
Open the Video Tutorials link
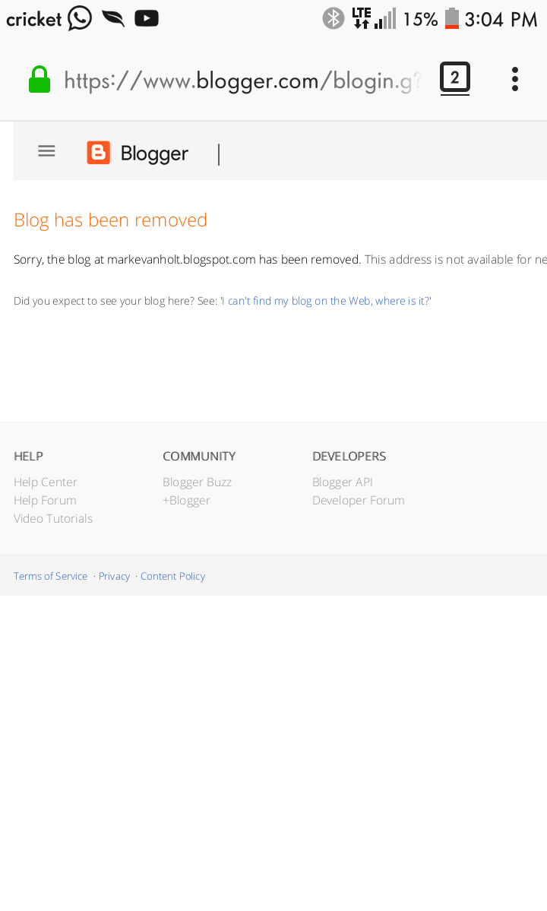tap(53, 518)
